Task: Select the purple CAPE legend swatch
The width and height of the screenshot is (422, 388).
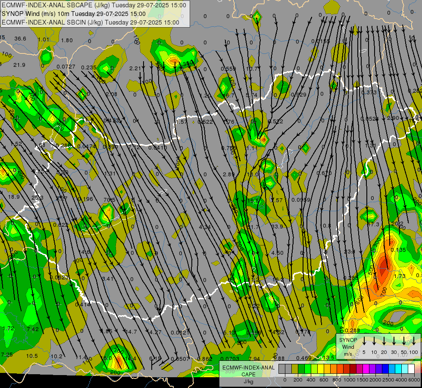Action: click(x=372, y=369)
